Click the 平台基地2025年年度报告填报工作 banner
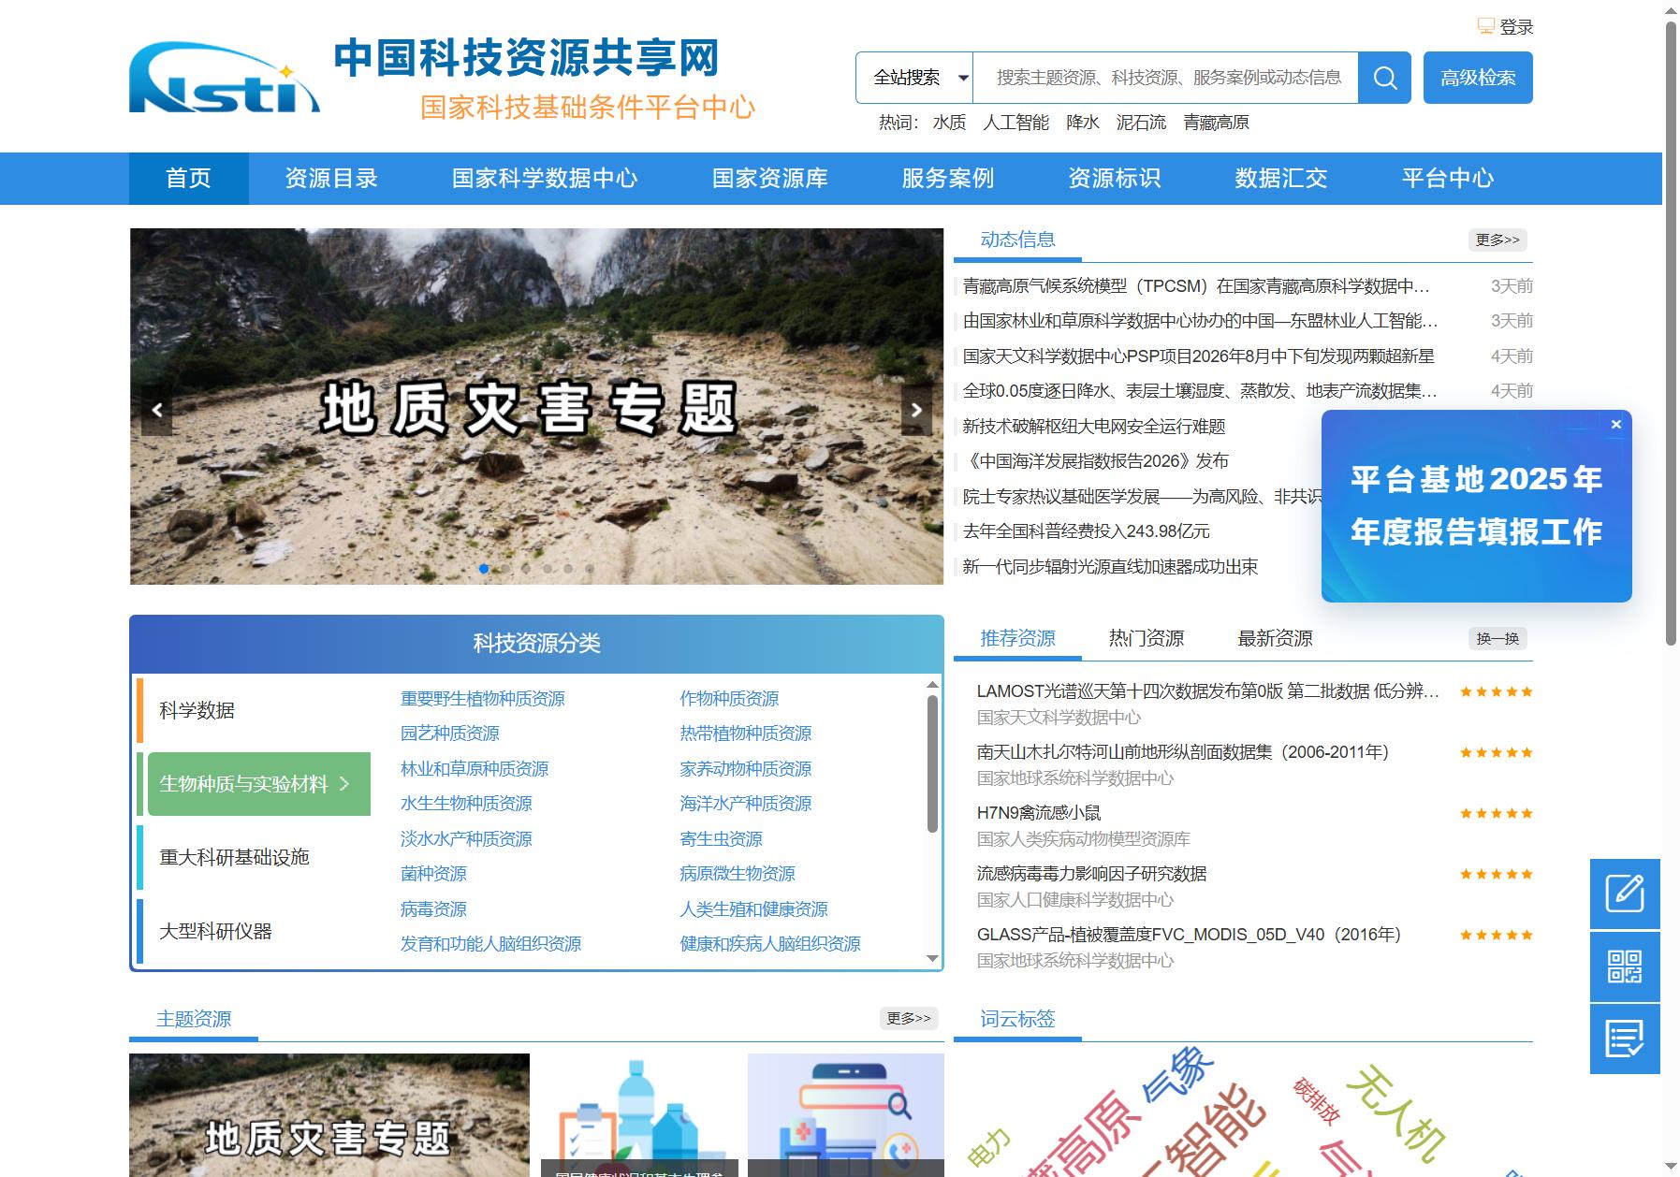1680x1177 pixels. pos(1477,506)
